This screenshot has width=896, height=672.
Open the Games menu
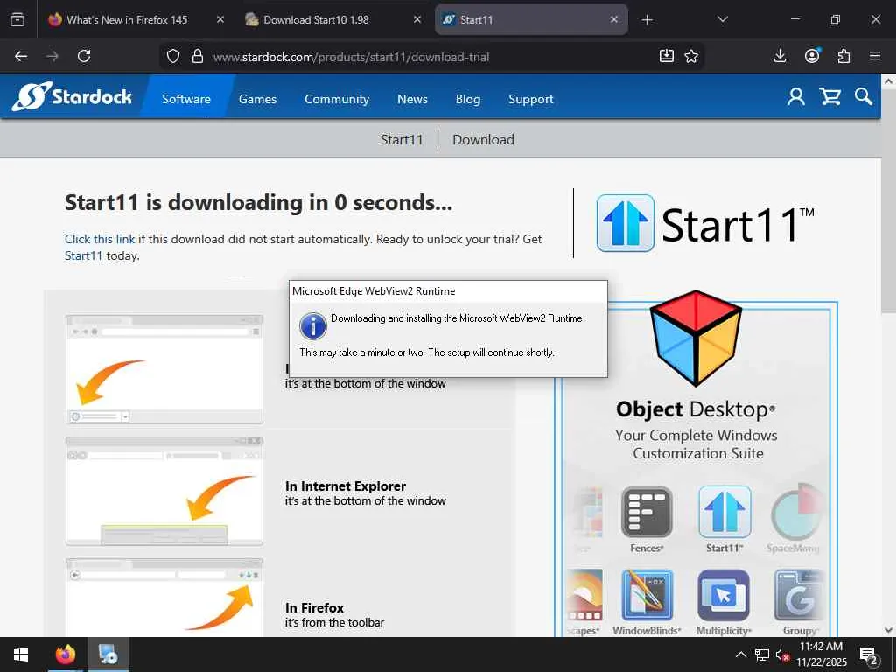(x=258, y=99)
